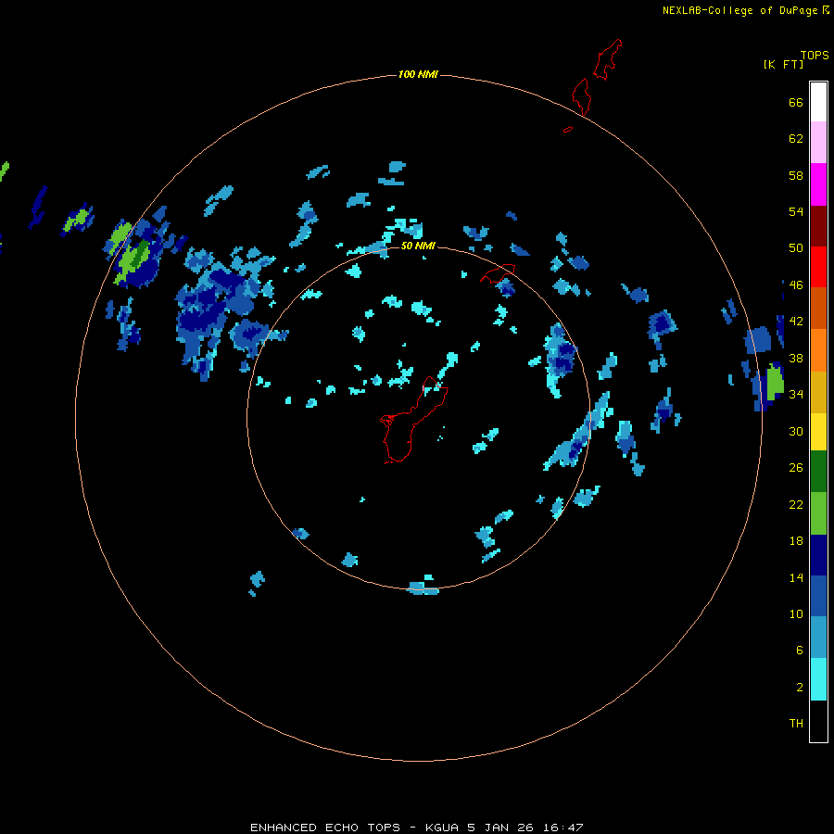Click the 2 legend value
The width and height of the screenshot is (834, 834).
799,687
